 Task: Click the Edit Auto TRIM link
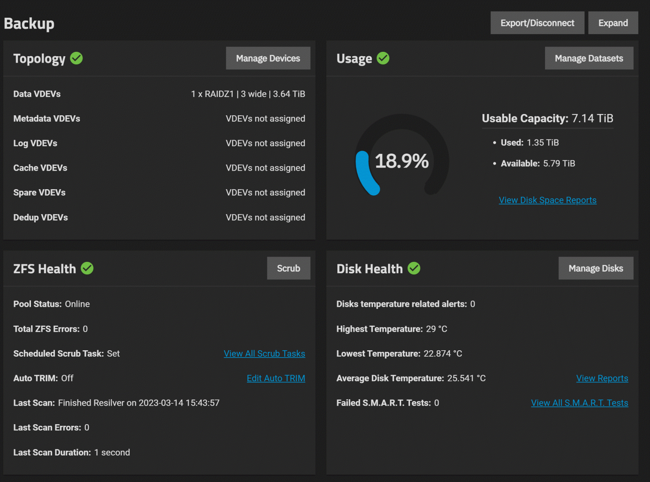pos(276,378)
